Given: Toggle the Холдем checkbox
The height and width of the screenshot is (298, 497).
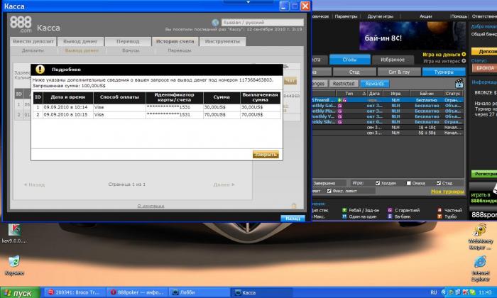Looking at the screenshot, I should [x=378, y=183].
